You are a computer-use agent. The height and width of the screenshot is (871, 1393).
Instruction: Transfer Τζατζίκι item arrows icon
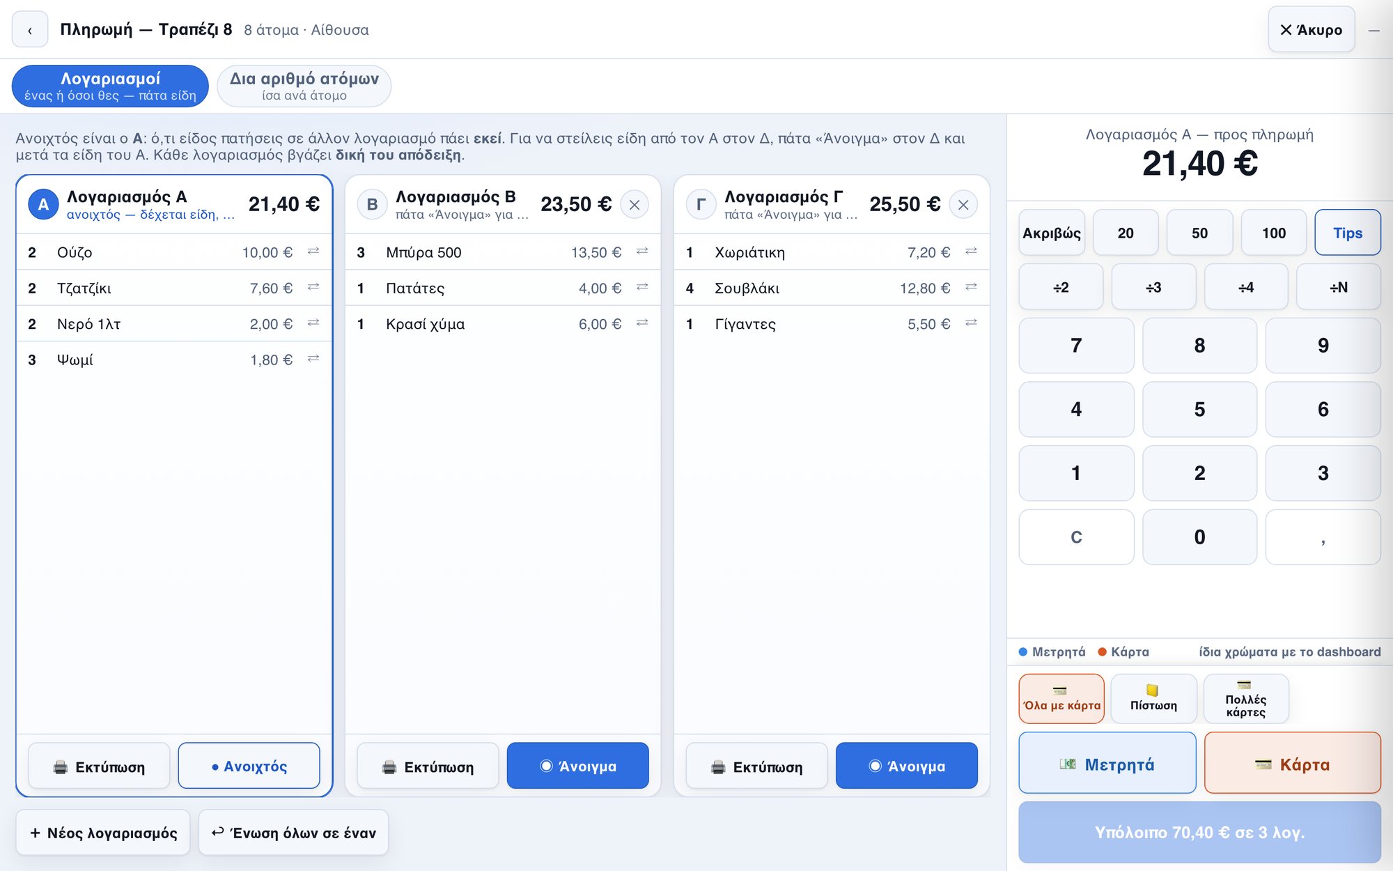[x=313, y=287]
